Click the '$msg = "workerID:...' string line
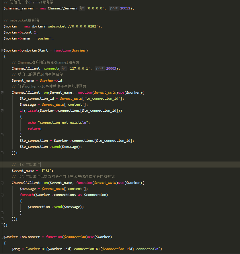The width and height of the screenshot is (240, 254). click(x=87, y=249)
